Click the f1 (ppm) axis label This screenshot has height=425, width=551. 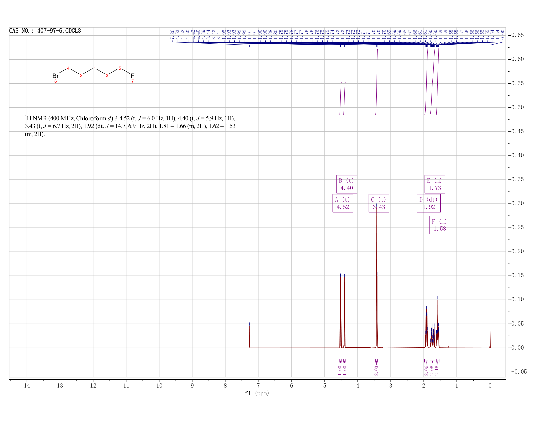point(257,393)
